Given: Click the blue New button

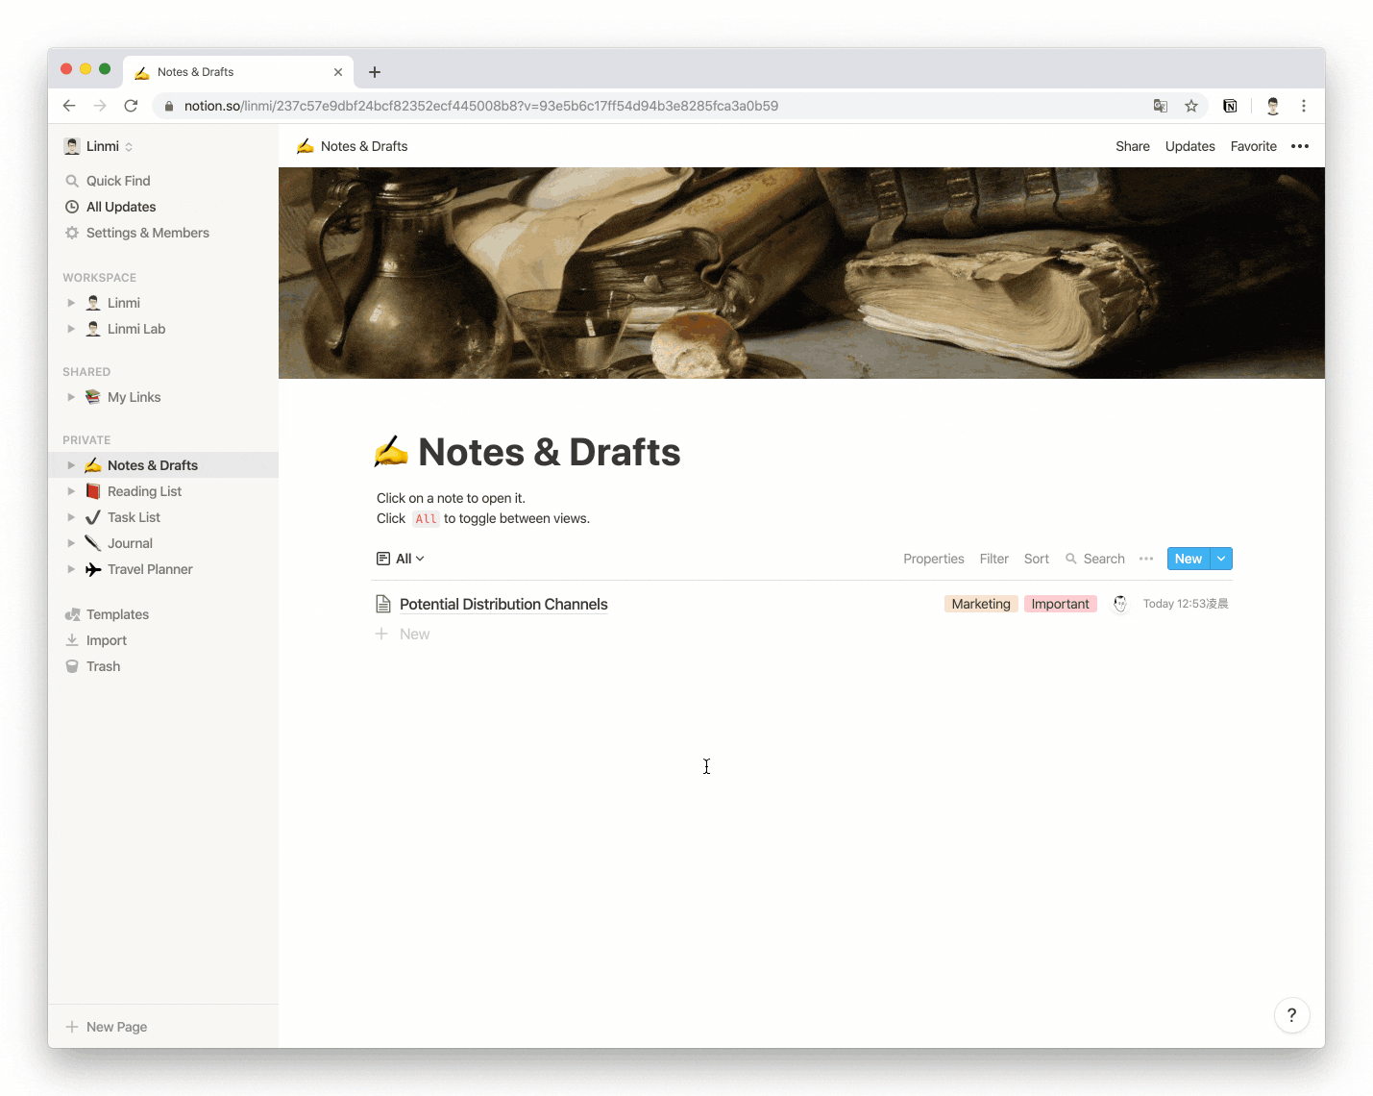Looking at the screenshot, I should 1189,559.
